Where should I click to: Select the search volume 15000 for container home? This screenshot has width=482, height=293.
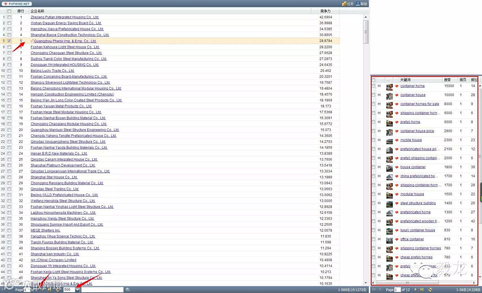click(x=449, y=86)
